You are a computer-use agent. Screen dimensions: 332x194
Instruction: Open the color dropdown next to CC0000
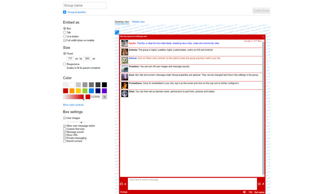pos(104,97)
